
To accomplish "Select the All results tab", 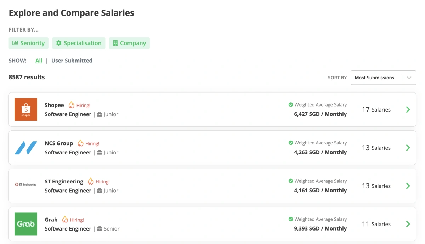I will tap(39, 61).
